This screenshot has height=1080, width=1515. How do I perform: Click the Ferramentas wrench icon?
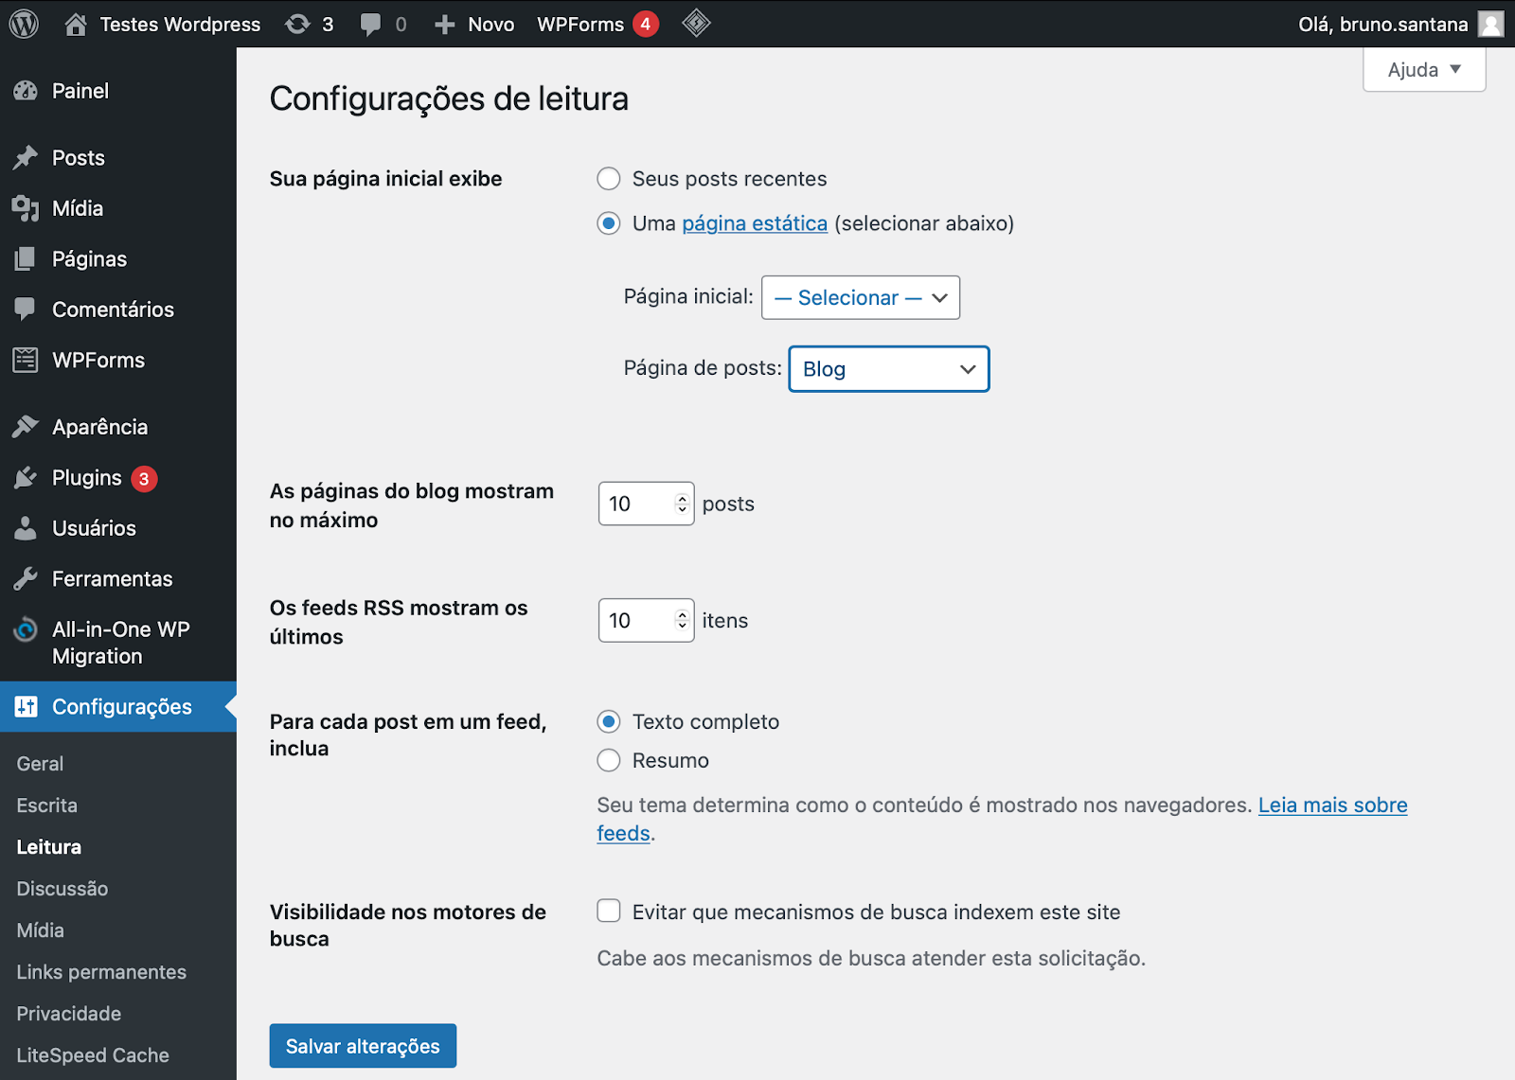point(26,578)
